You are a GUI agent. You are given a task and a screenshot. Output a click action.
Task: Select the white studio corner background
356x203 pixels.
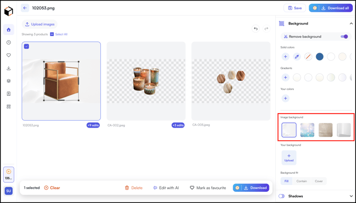(x=344, y=130)
